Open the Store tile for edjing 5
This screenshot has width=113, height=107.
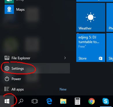tap(91, 48)
